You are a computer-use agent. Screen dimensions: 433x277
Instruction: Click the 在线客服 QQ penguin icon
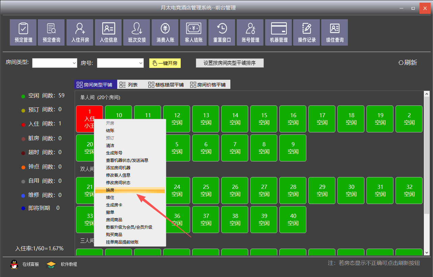click(14, 264)
